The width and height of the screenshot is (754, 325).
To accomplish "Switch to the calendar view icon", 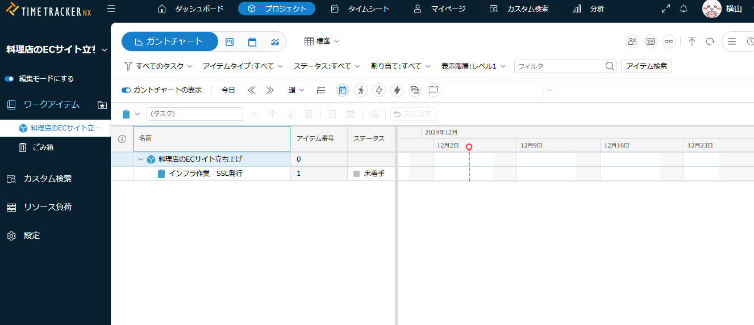I will (x=252, y=41).
